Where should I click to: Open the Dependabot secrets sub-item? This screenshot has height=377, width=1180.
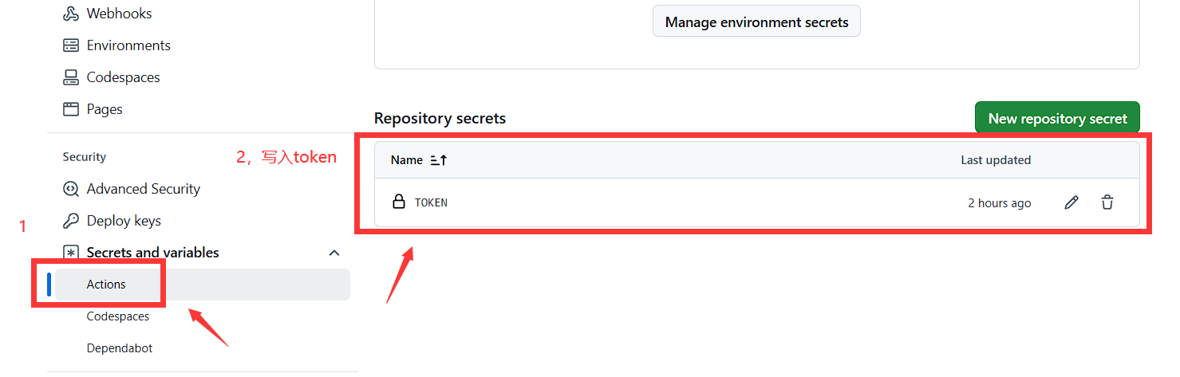[120, 348]
